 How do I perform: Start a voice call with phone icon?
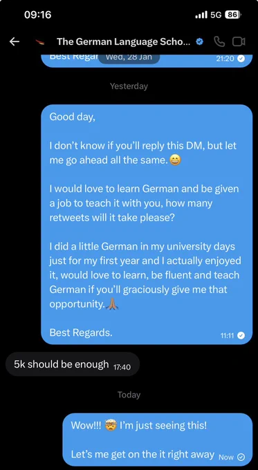coord(219,41)
